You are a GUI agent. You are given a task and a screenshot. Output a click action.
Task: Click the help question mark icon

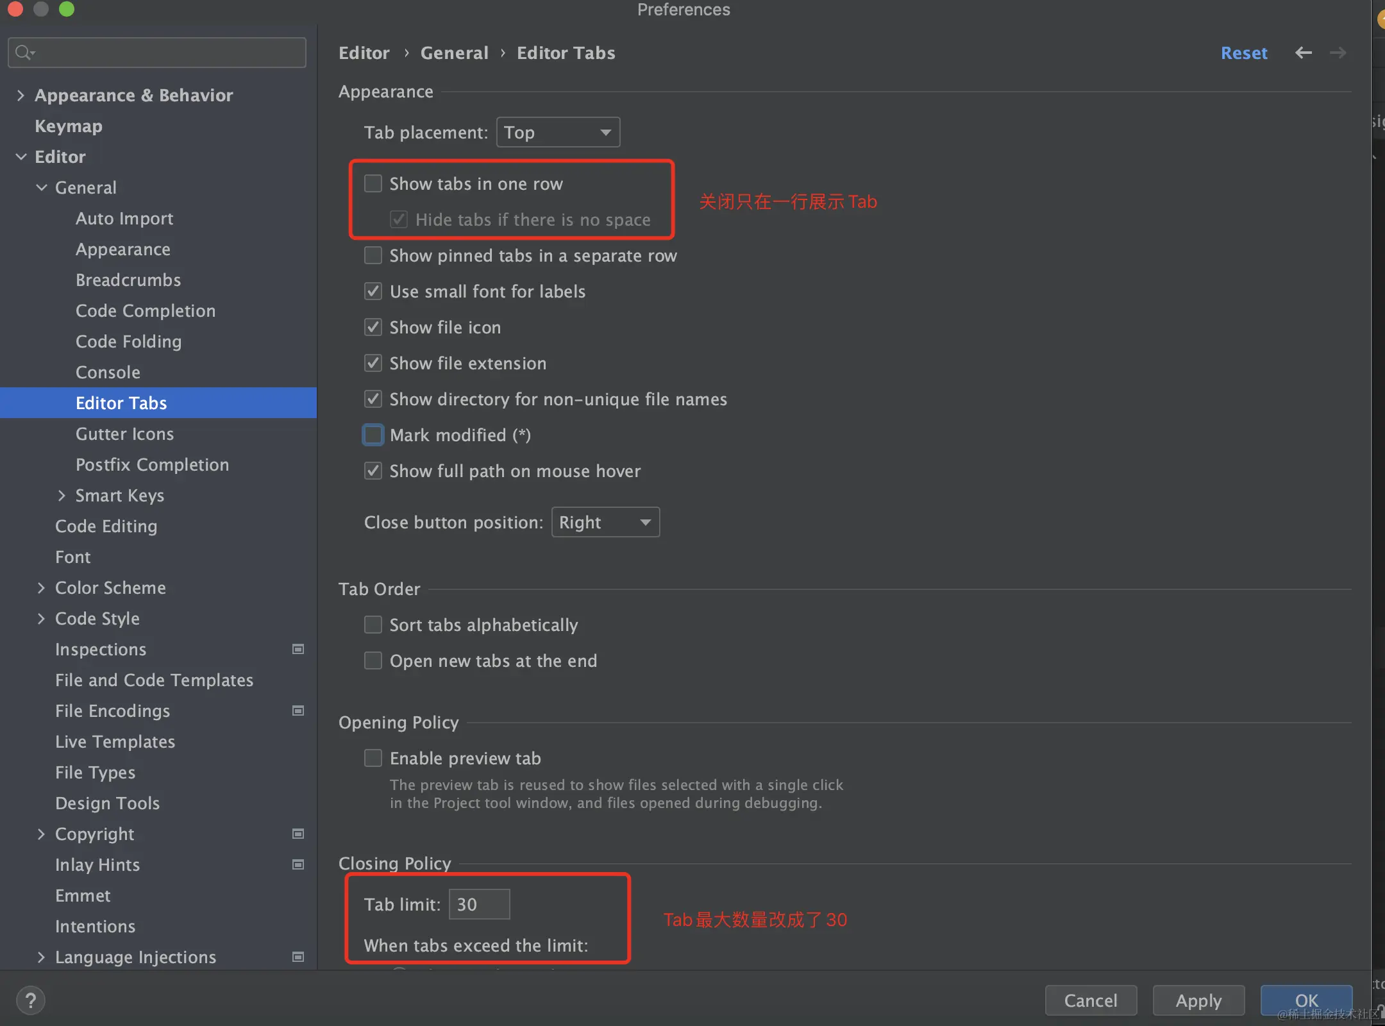tap(30, 1000)
